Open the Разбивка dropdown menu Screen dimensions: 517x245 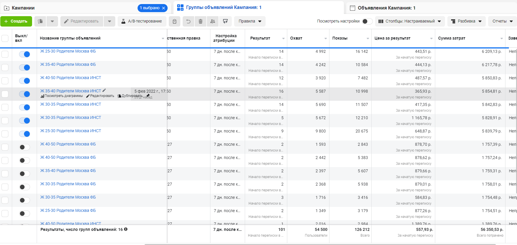pos(466,21)
